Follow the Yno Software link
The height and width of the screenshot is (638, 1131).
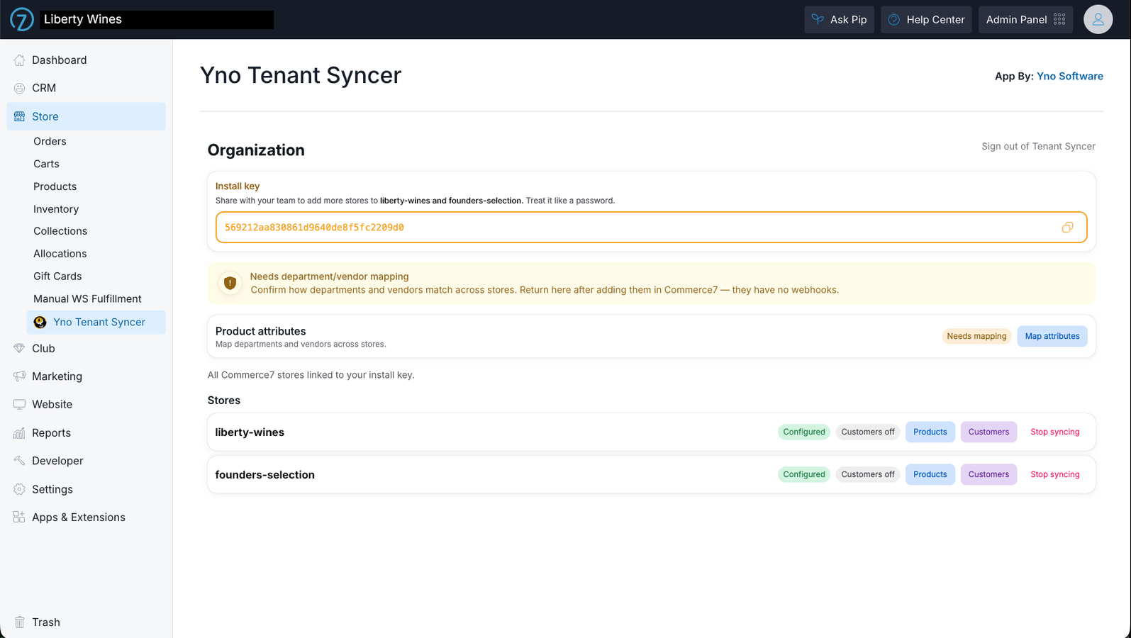(1069, 77)
